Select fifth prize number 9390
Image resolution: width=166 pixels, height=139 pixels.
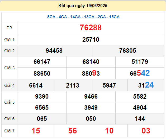click(42, 97)
